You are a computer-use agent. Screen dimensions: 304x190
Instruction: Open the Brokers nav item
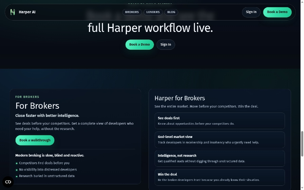click(132, 12)
